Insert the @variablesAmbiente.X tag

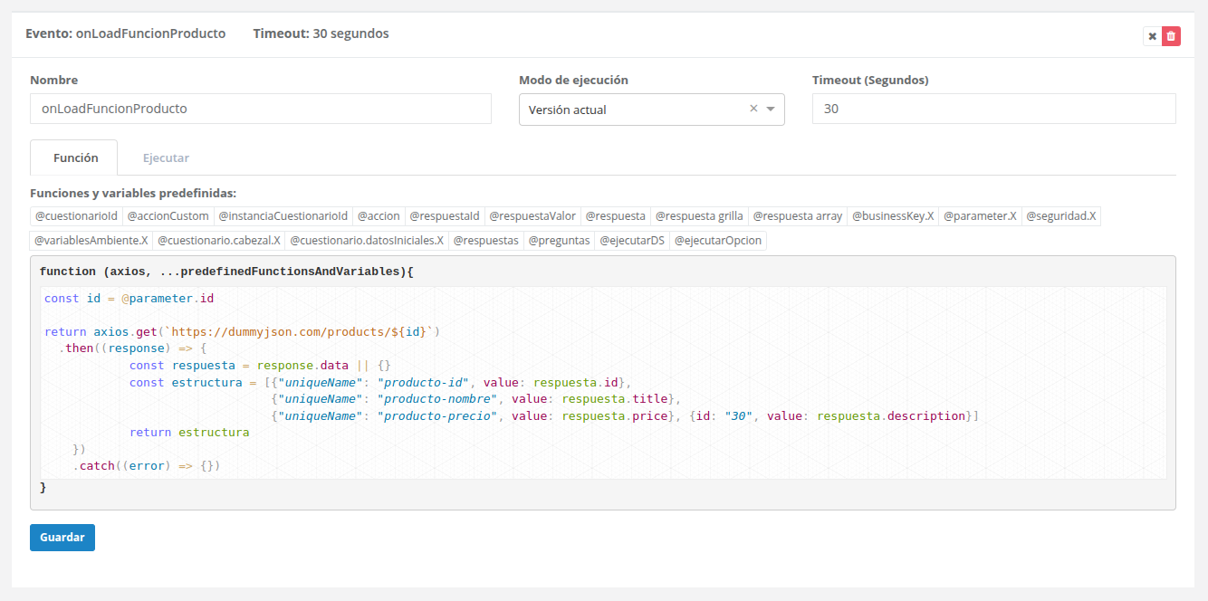tap(91, 241)
